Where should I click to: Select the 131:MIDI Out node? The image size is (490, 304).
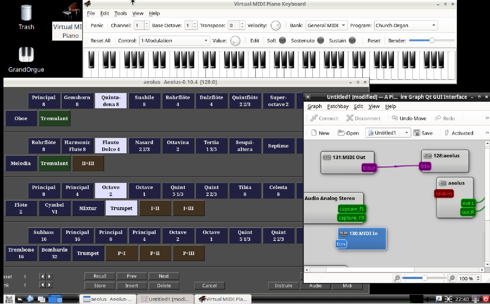tap(348, 163)
